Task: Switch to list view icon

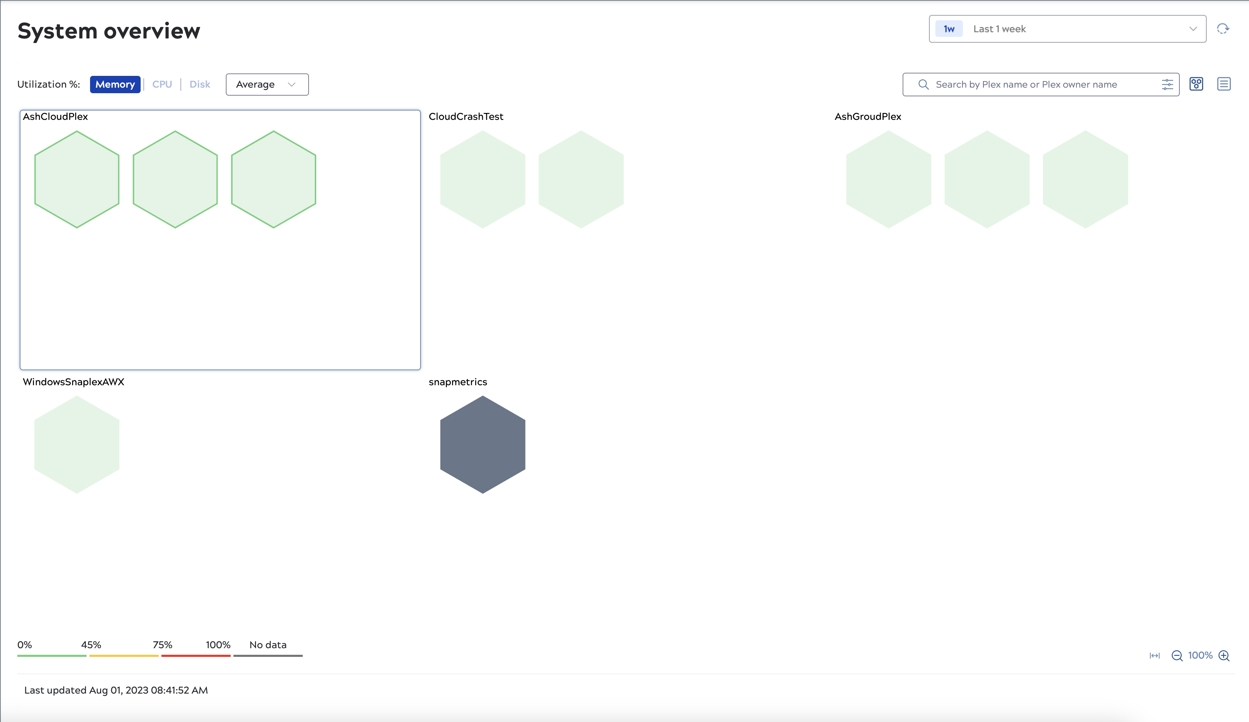Action: point(1224,84)
